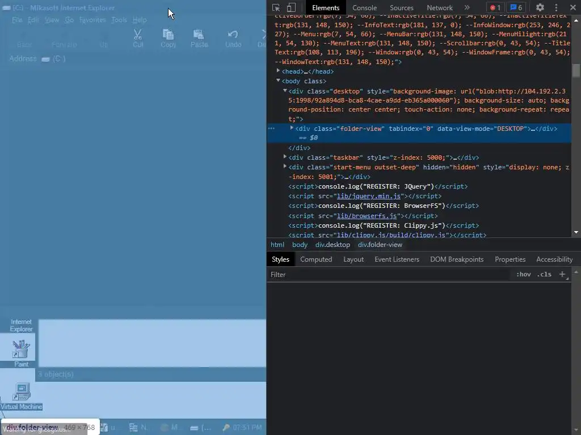
Task: Switch to the Elements tab
Action: tap(325, 8)
